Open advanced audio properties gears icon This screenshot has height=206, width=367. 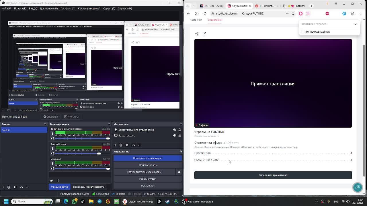[x=52, y=181]
